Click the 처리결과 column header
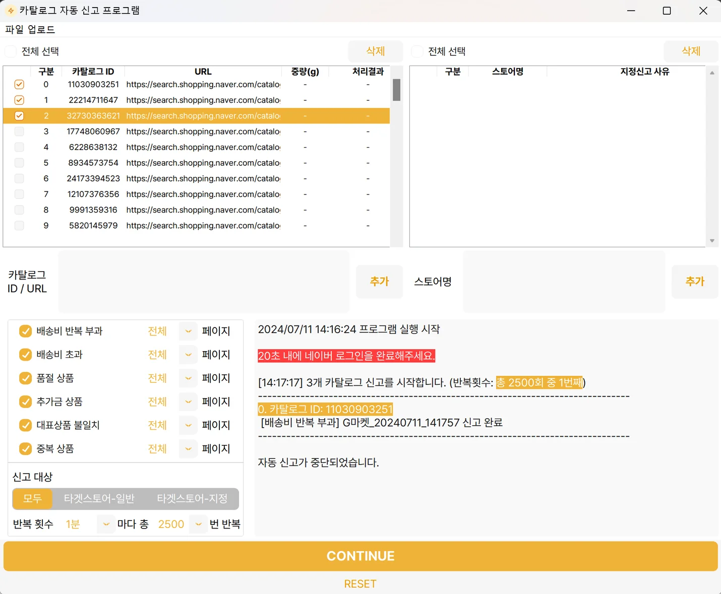Image resolution: width=721 pixels, height=594 pixels. click(x=368, y=72)
